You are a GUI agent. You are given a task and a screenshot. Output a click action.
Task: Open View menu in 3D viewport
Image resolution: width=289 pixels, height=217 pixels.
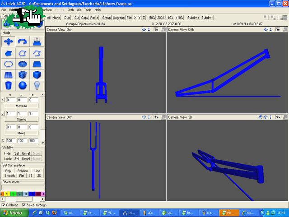[183, 117]
